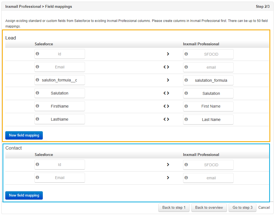
Task: Open the Salesforce Salutation field selector
Action: [60, 93]
